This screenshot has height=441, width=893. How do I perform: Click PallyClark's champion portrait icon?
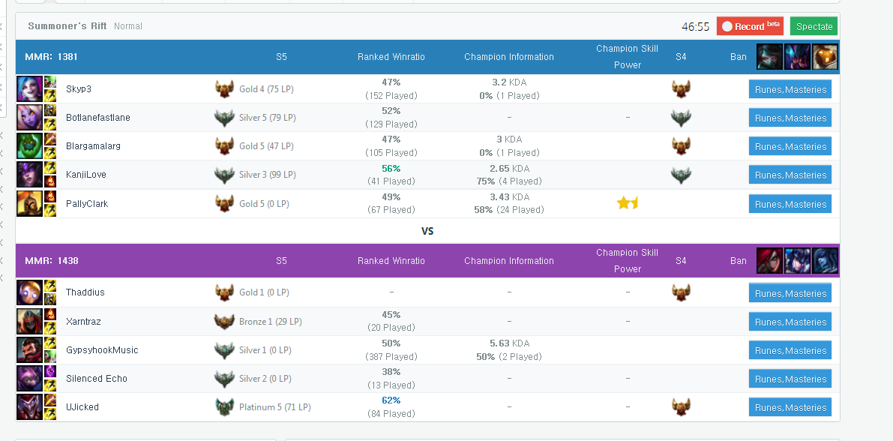(29, 203)
